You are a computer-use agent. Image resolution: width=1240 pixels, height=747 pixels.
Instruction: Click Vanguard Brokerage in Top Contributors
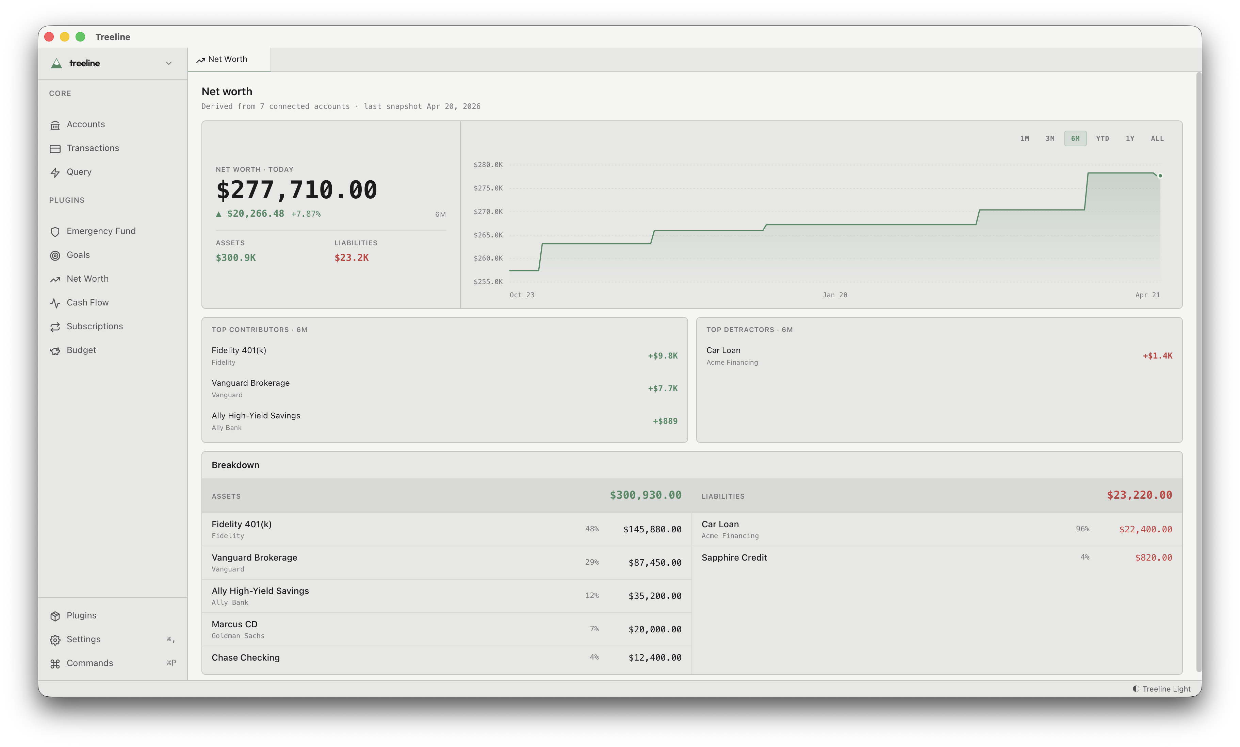[x=444, y=388]
